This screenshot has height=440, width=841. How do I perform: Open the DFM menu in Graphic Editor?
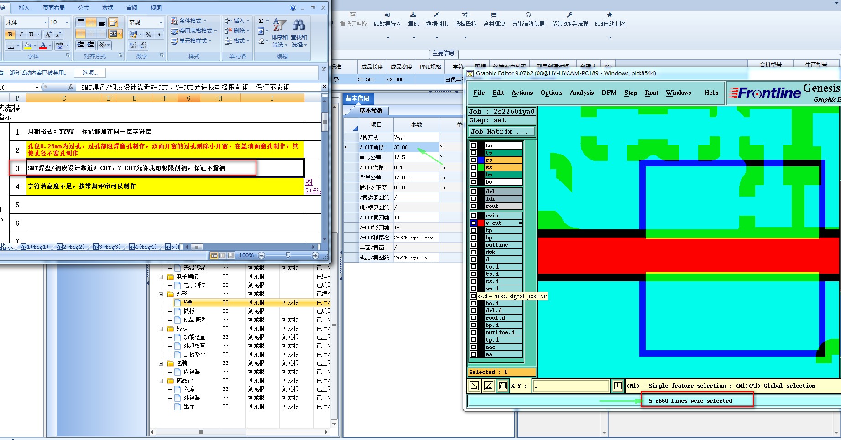(609, 93)
